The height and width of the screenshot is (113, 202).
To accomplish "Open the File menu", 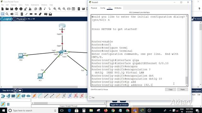I will coord(2,5).
